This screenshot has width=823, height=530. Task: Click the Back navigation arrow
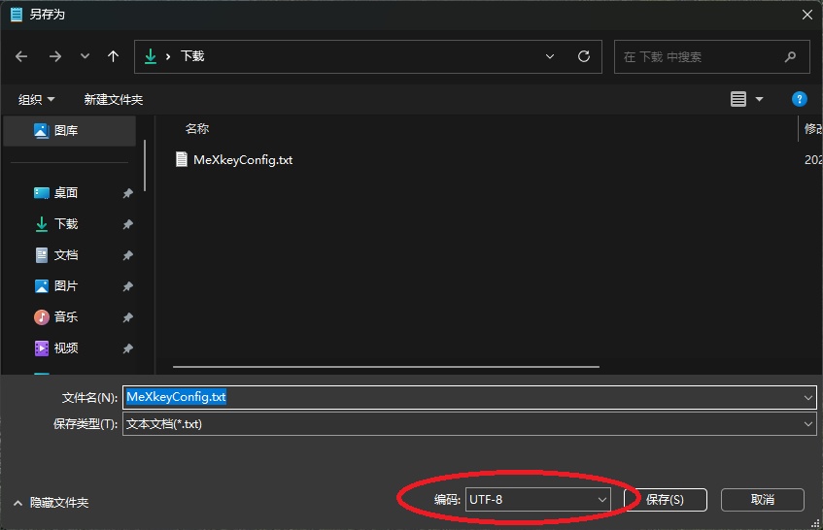click(22, 56)
